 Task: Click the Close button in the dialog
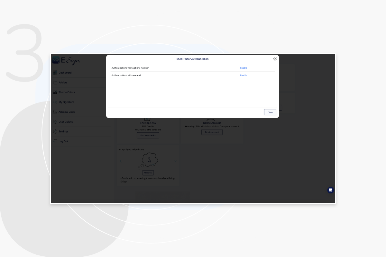tap(270, 112)
